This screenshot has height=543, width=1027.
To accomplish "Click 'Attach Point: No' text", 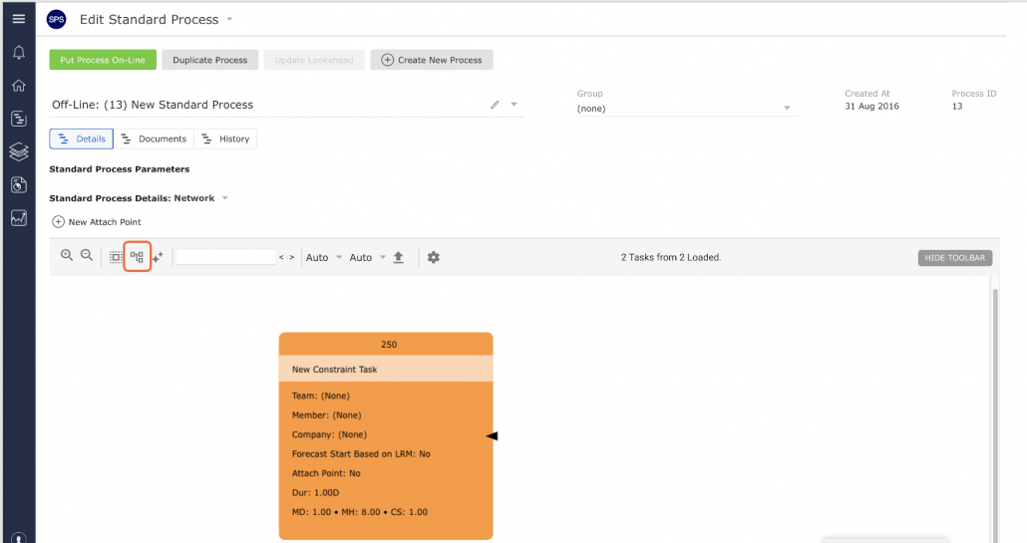I will click(x=326, y=473).
